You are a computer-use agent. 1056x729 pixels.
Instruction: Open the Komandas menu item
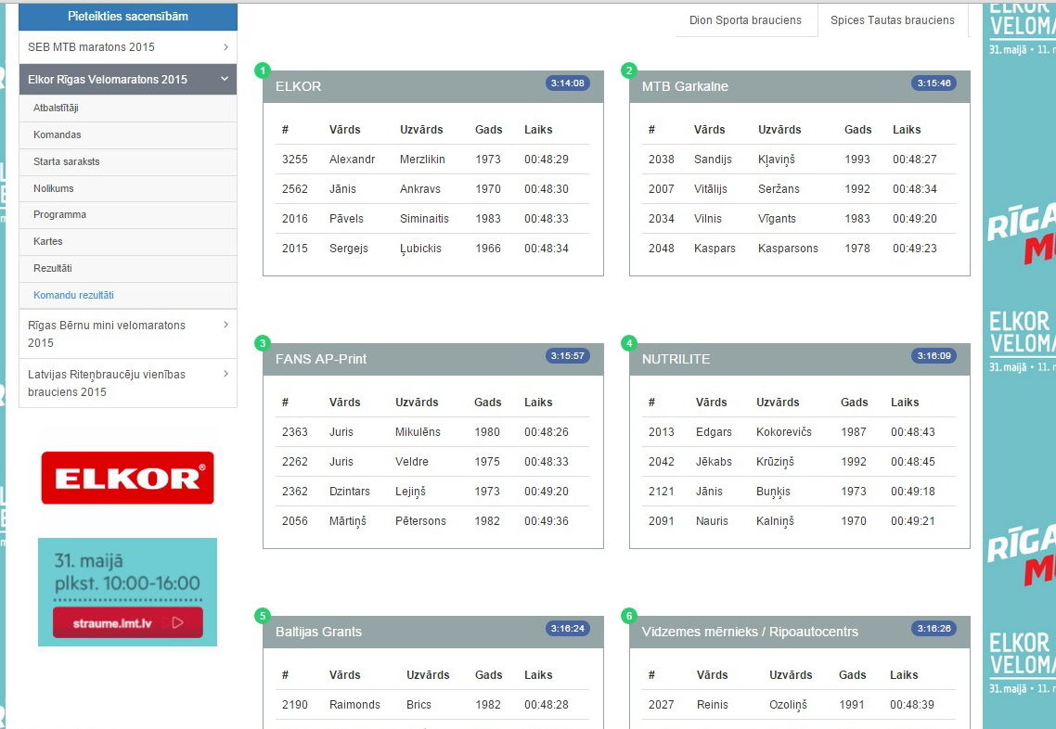click(128, 135)
